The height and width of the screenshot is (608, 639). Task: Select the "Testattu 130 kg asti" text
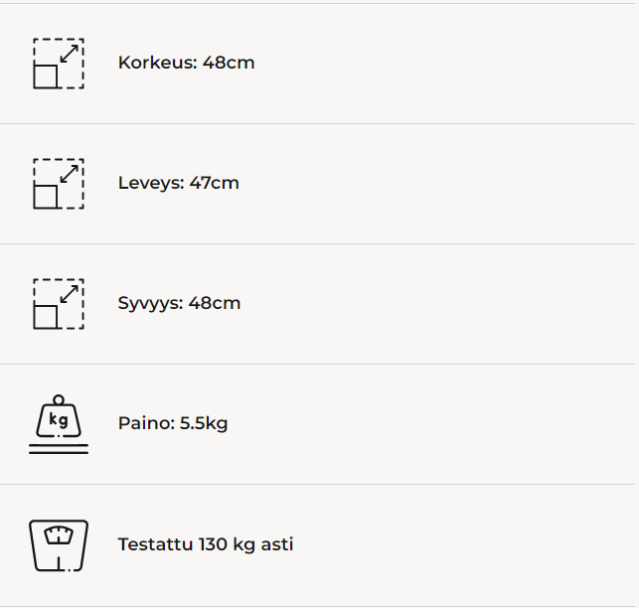click(x=206, y=544)
